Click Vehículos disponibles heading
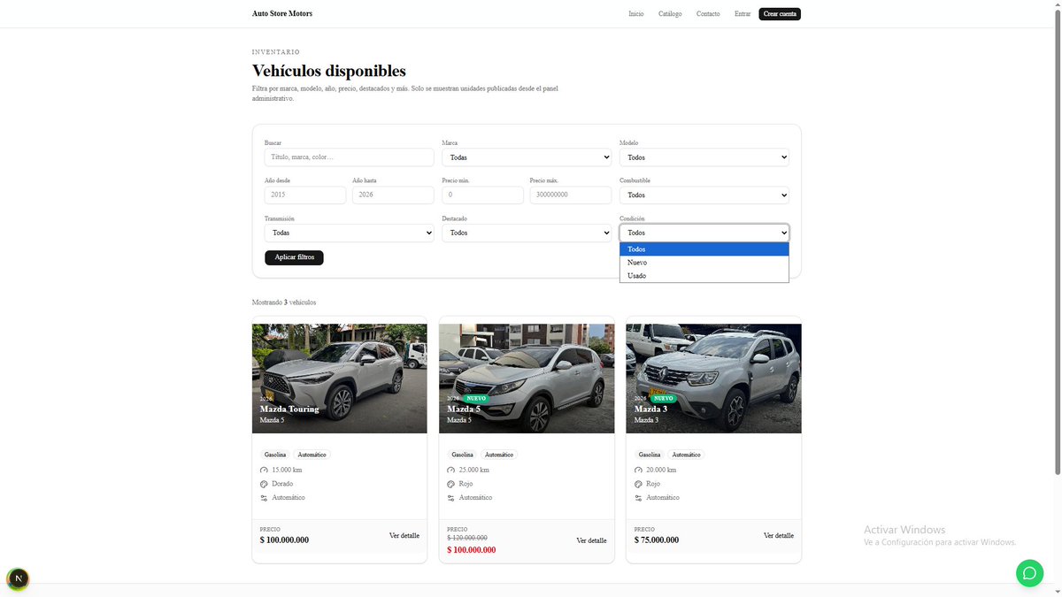Screen dimensions: 1062x597 coord(329,71)
